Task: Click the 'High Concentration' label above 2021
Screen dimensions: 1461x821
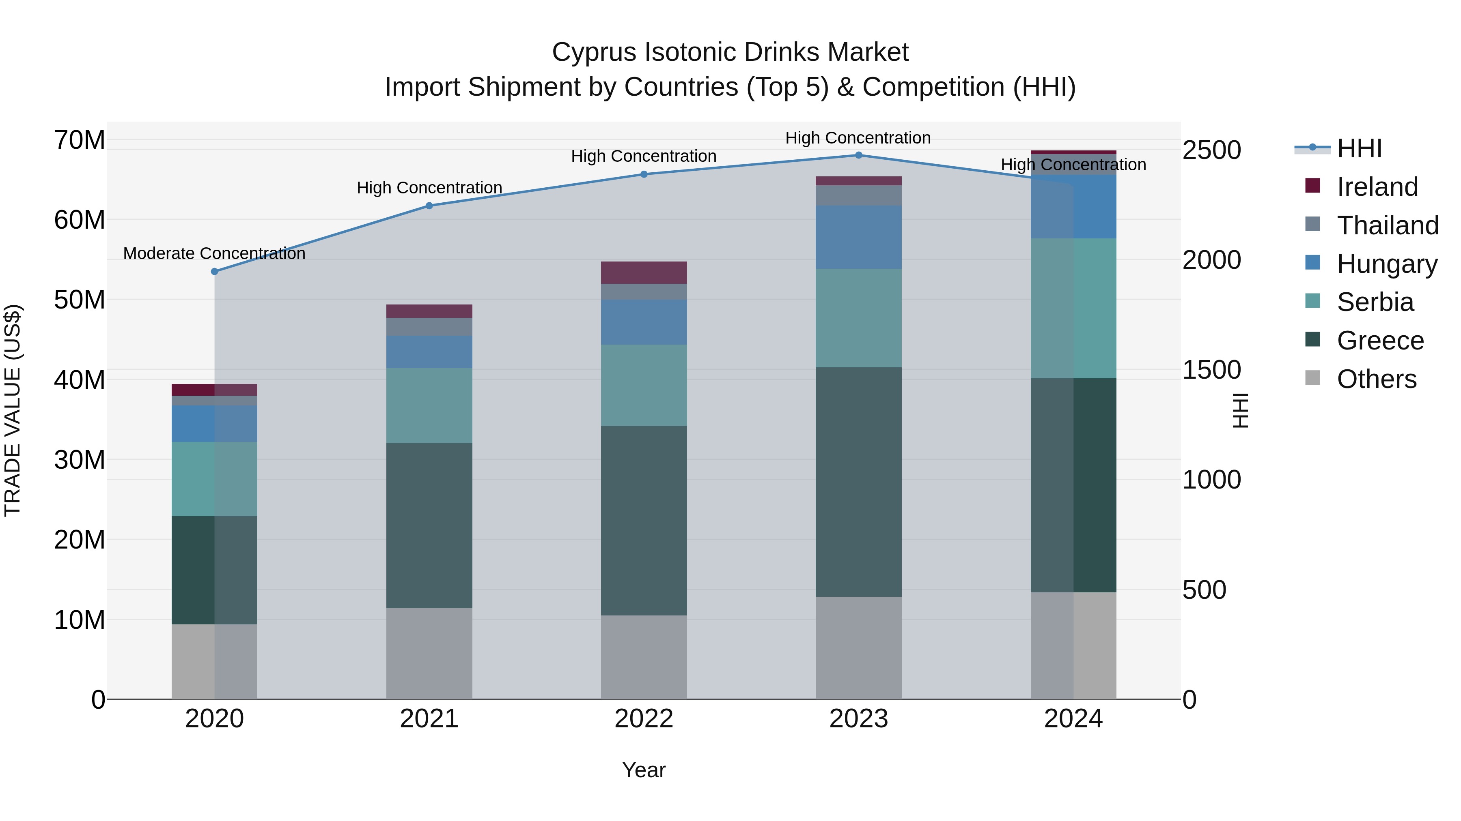Action: coord(429,188)
